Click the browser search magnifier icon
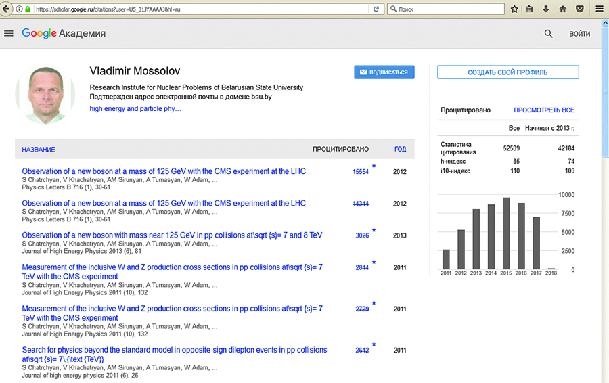Viewport: 609px width, 383px height. [393, 9]
